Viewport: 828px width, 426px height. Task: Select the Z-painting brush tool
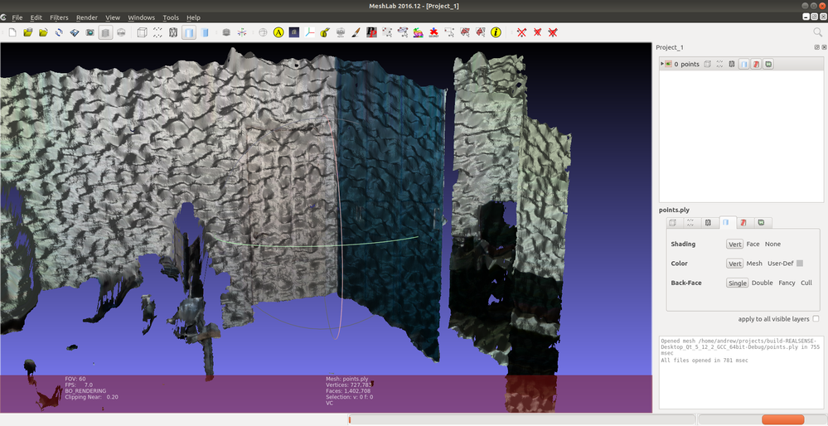[356, 32]
